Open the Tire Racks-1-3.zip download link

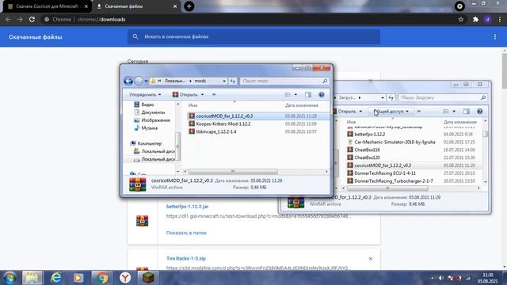[186, 259]
